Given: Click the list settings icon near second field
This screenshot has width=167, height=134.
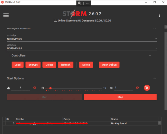Looking at the screenshot, I should (x=111, y=88).
